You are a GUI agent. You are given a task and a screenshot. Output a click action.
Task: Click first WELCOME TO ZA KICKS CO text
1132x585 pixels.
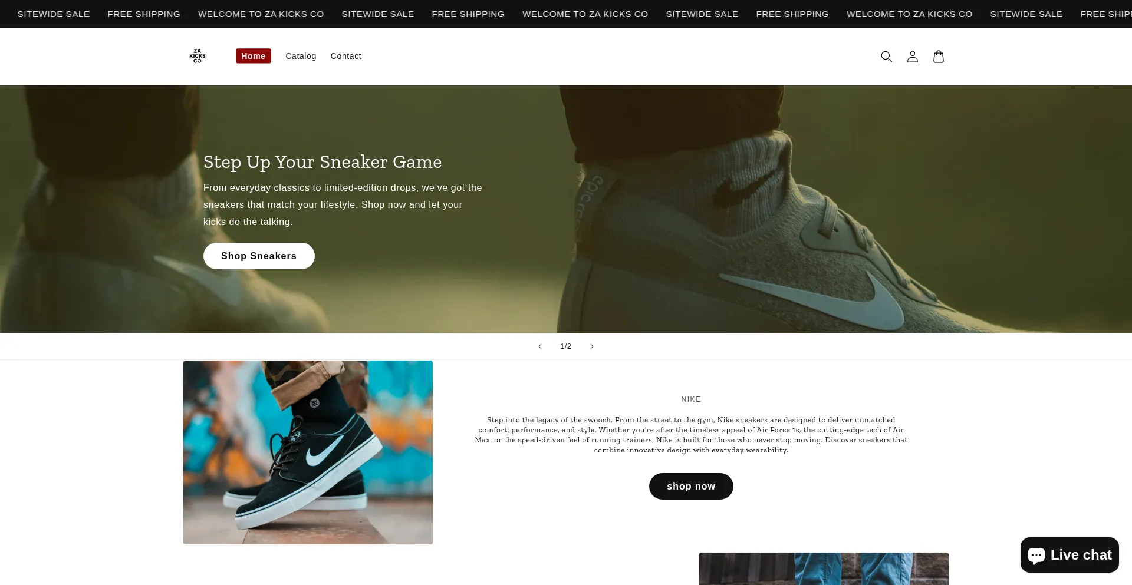pos(261,14)
